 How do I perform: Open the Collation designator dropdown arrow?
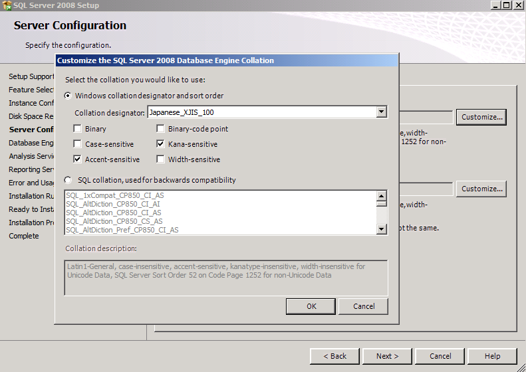tap(381, 112)
